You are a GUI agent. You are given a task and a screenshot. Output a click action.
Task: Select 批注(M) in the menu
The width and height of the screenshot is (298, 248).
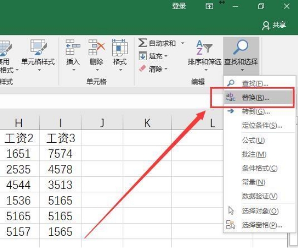tap(259, 154)
